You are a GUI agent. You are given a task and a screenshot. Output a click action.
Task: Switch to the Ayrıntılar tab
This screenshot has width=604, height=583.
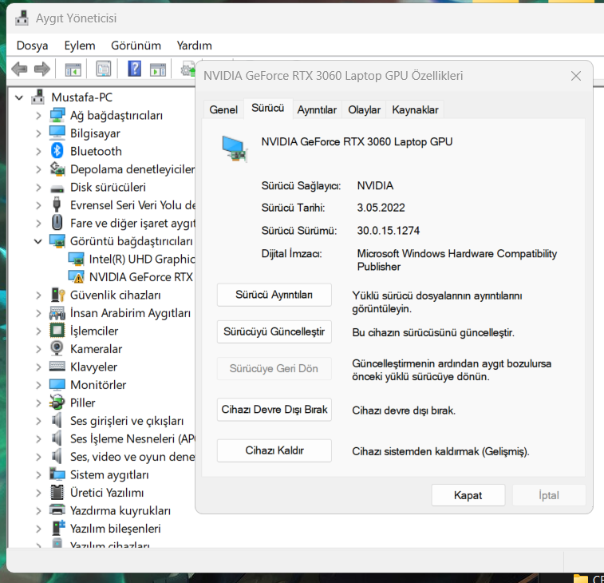click(317, 109)
